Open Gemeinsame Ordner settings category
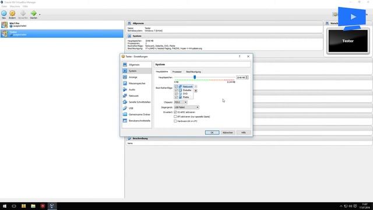The image size is (373, 210). (x=137, y=114)
